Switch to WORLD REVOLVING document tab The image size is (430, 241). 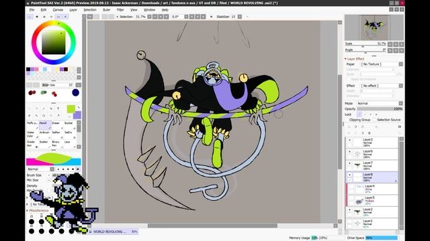[x=113, y=232]
